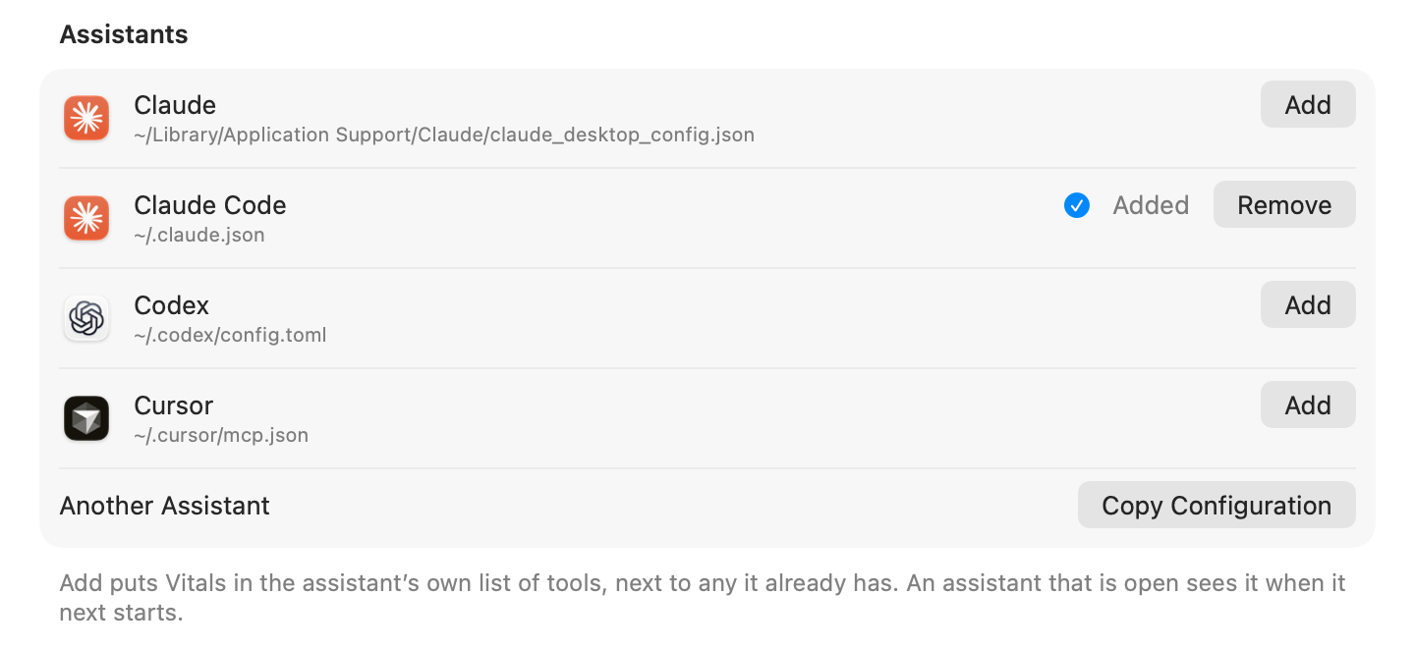This screenshot has width=1415, height=648.
Task: Click the Cursor cube icon
Action: (x=86, y=418)
